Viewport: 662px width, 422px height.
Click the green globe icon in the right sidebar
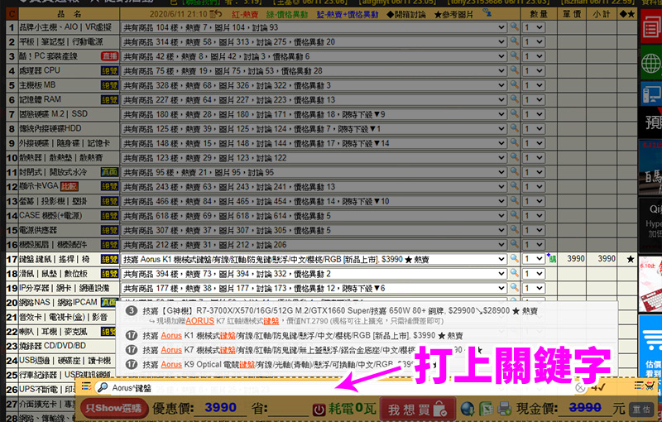651,63
